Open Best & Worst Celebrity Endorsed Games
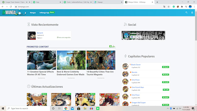Image resolution: width=197 pixels, height=111 pixels. point(71,73)
